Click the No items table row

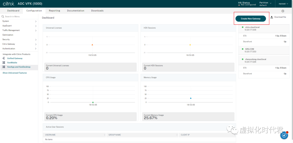point(139,139)
